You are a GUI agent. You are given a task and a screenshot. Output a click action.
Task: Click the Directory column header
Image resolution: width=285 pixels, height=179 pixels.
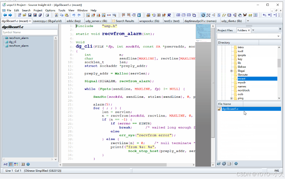238,42
